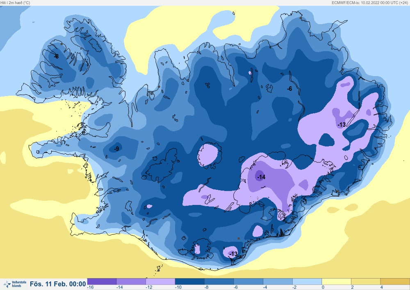
Task: Select the orange above-4 legend swatch
Action: pyautogui.click(x=395, y=281)
